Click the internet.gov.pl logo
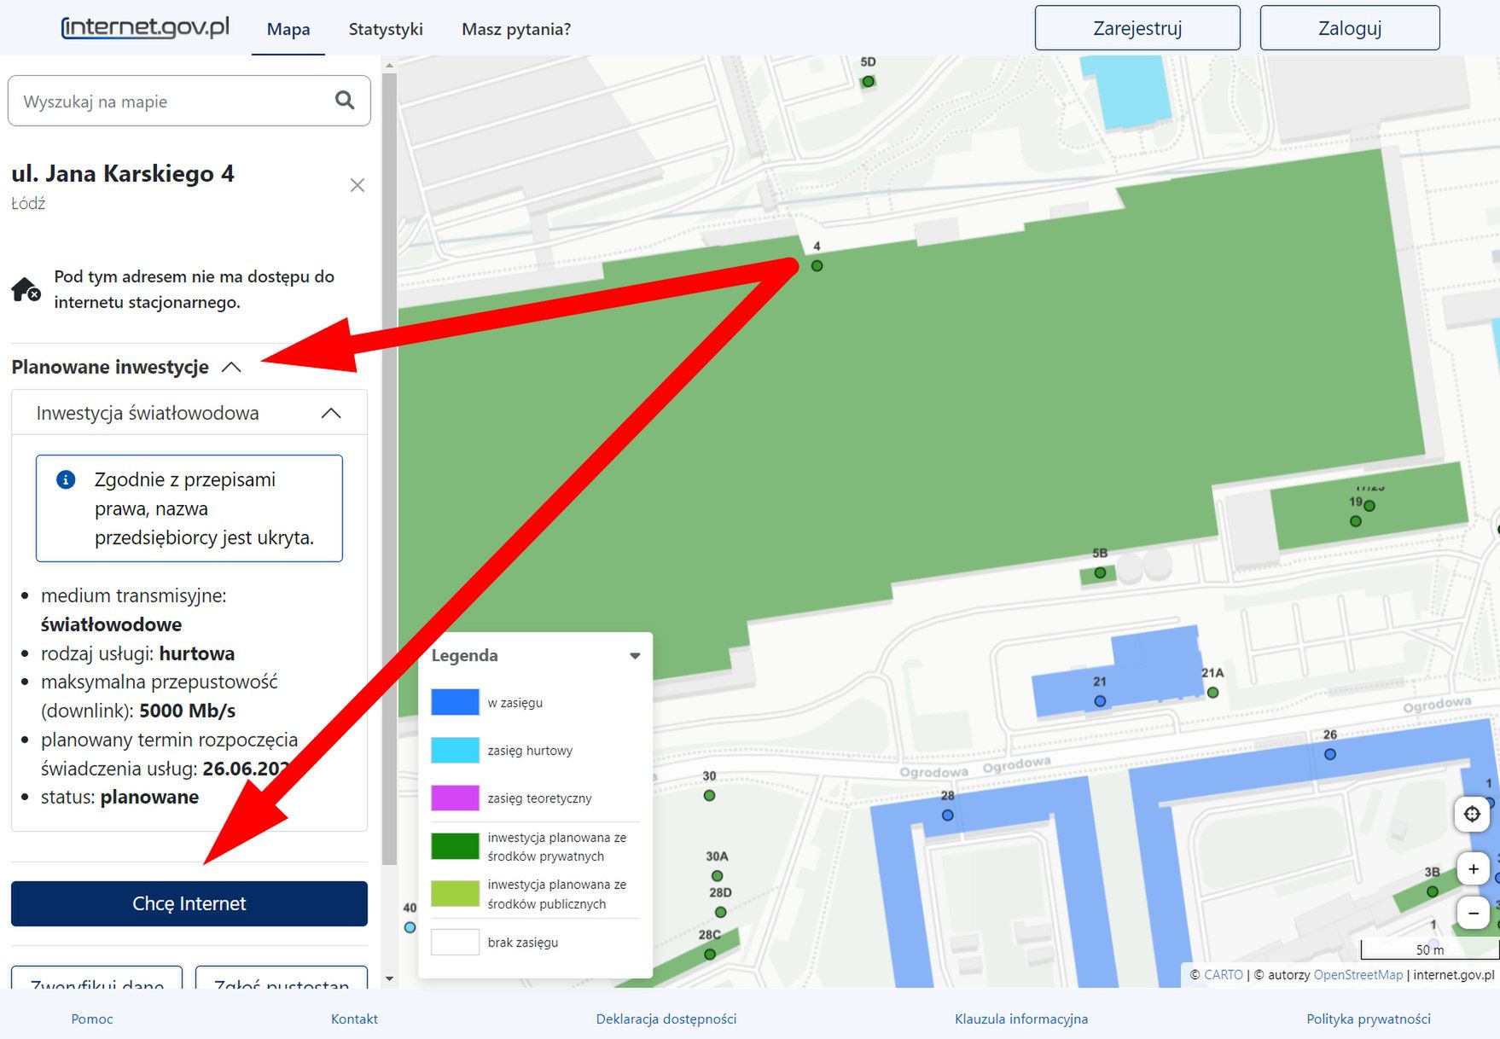This screenshot has height=1039, width=1500. click(145, 26)
